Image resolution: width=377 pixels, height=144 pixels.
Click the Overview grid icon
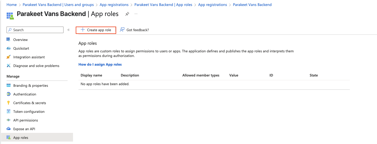[8, 40]
